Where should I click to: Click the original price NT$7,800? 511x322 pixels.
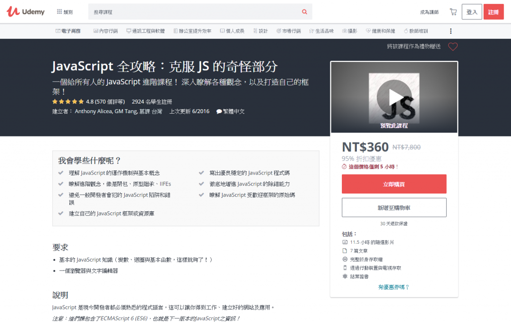click(x=406, y=147)
